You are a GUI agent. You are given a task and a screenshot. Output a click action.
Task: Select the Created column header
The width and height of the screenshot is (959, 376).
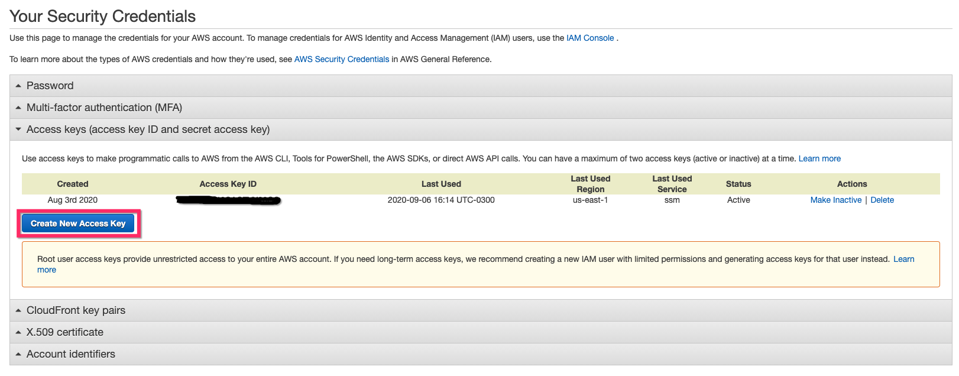(73, 184)
